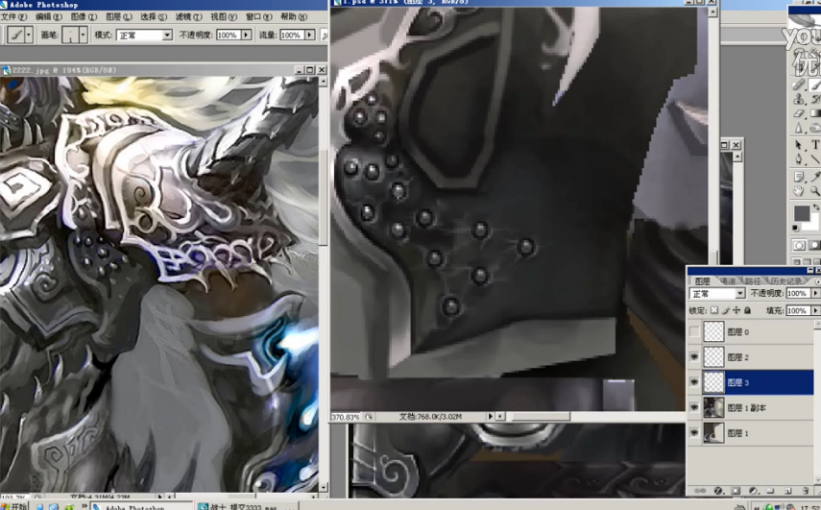Screen dimensions: 821x510
Task: Click add layer mask button in Layers panel
Action: pyautogui.click(x=736, y=491)
